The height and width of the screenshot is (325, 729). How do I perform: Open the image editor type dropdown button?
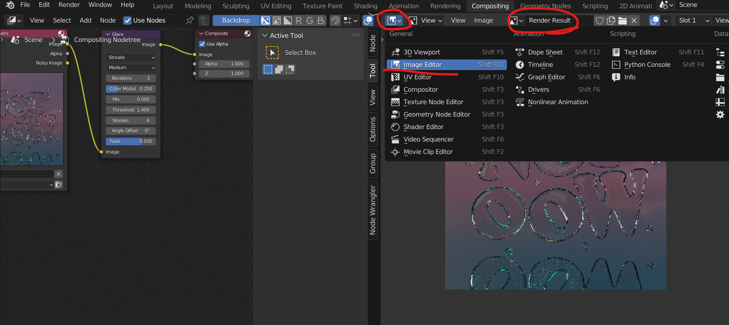click(x=394, y=20)
